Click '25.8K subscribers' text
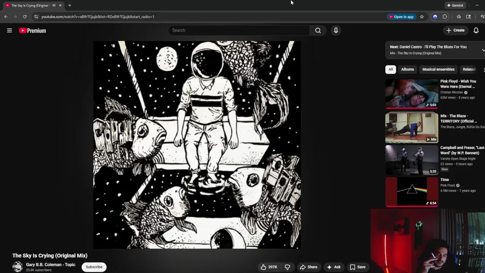The height and width of the screenshot is (273, 485). 39,270
